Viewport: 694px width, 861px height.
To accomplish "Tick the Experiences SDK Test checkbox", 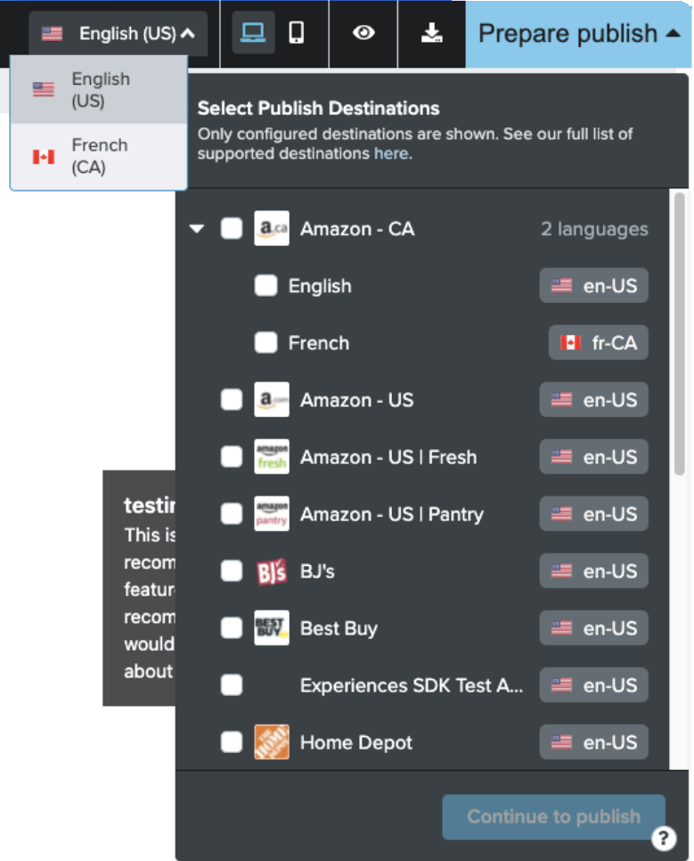I will [231, 685].
